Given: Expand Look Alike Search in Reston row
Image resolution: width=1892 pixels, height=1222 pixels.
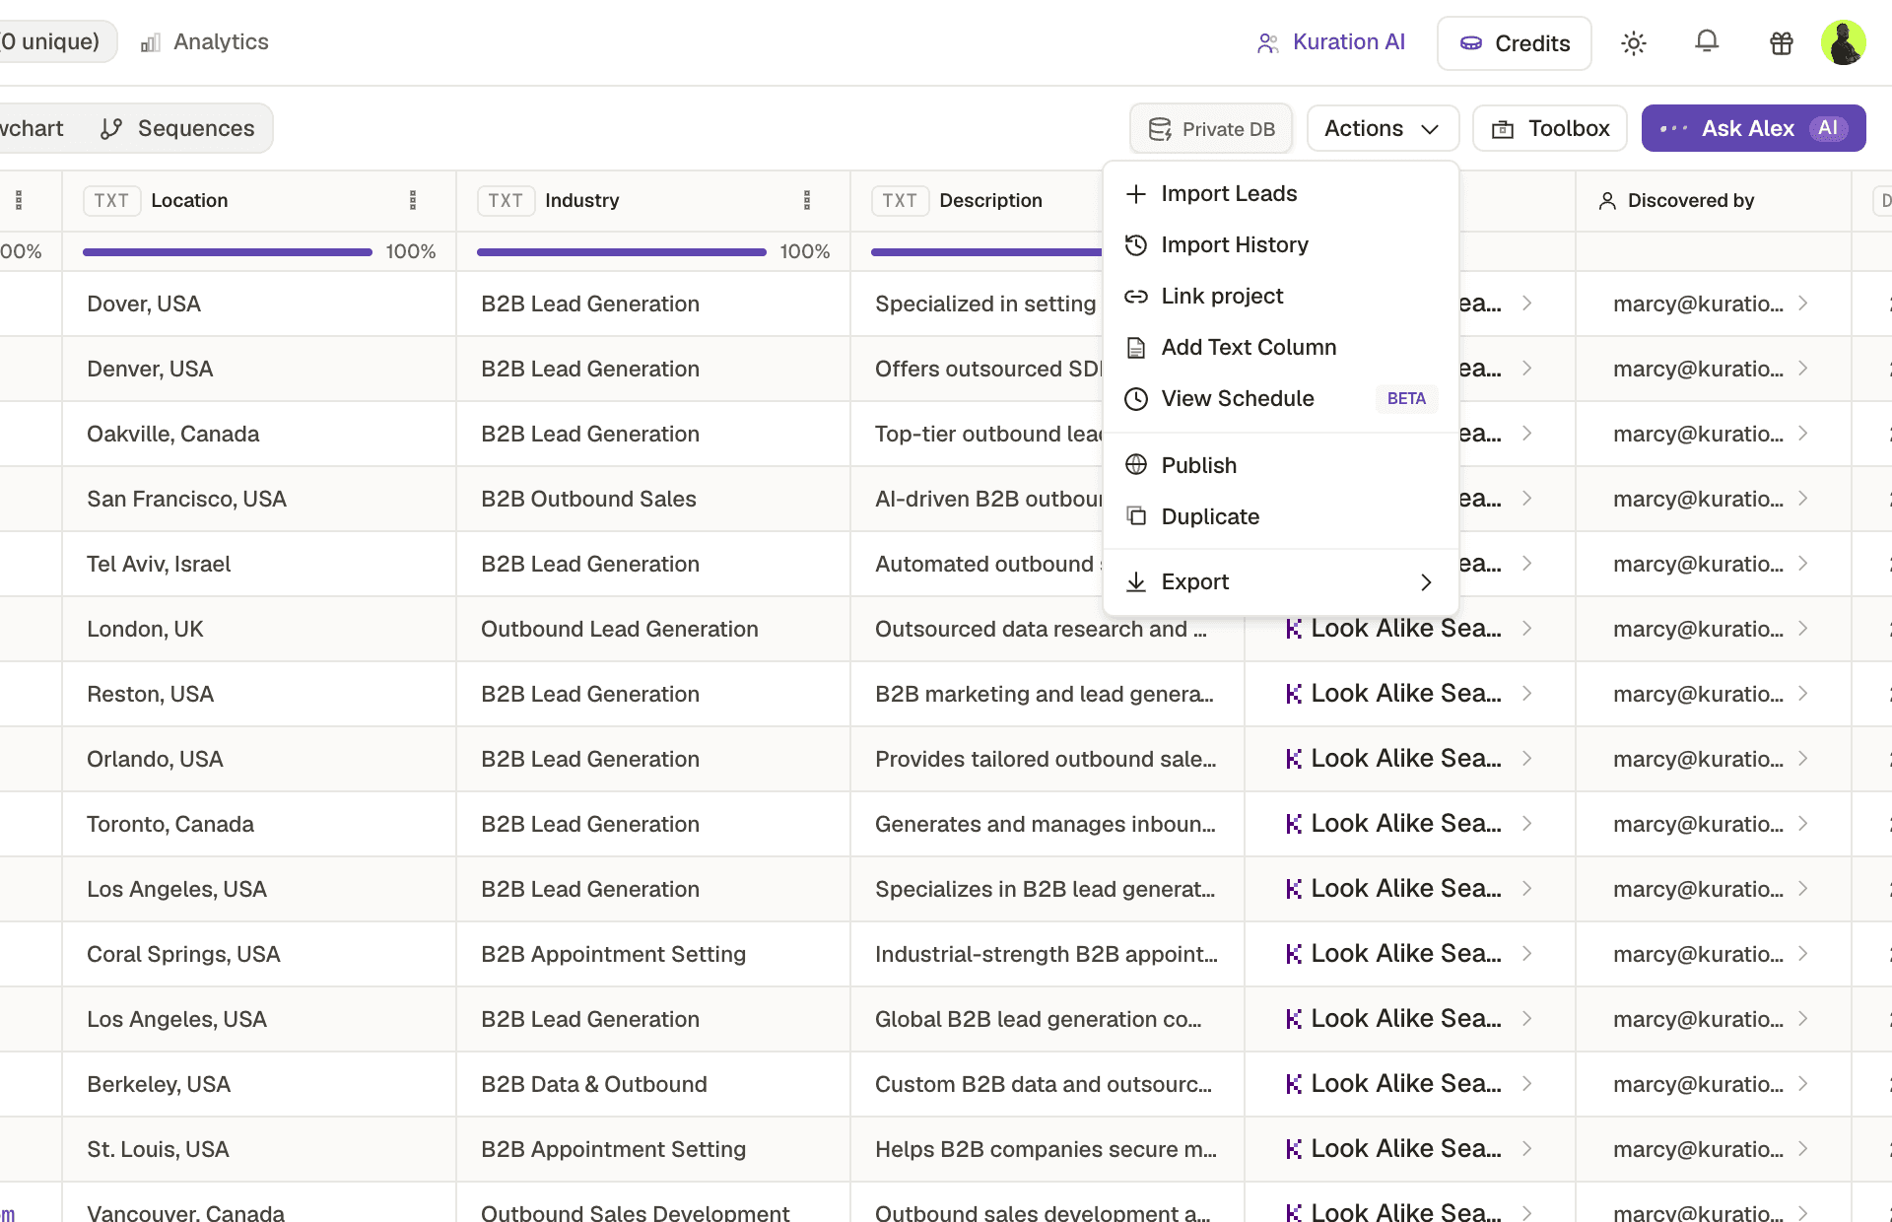Looking at the screenshot, I should 1526,694.
